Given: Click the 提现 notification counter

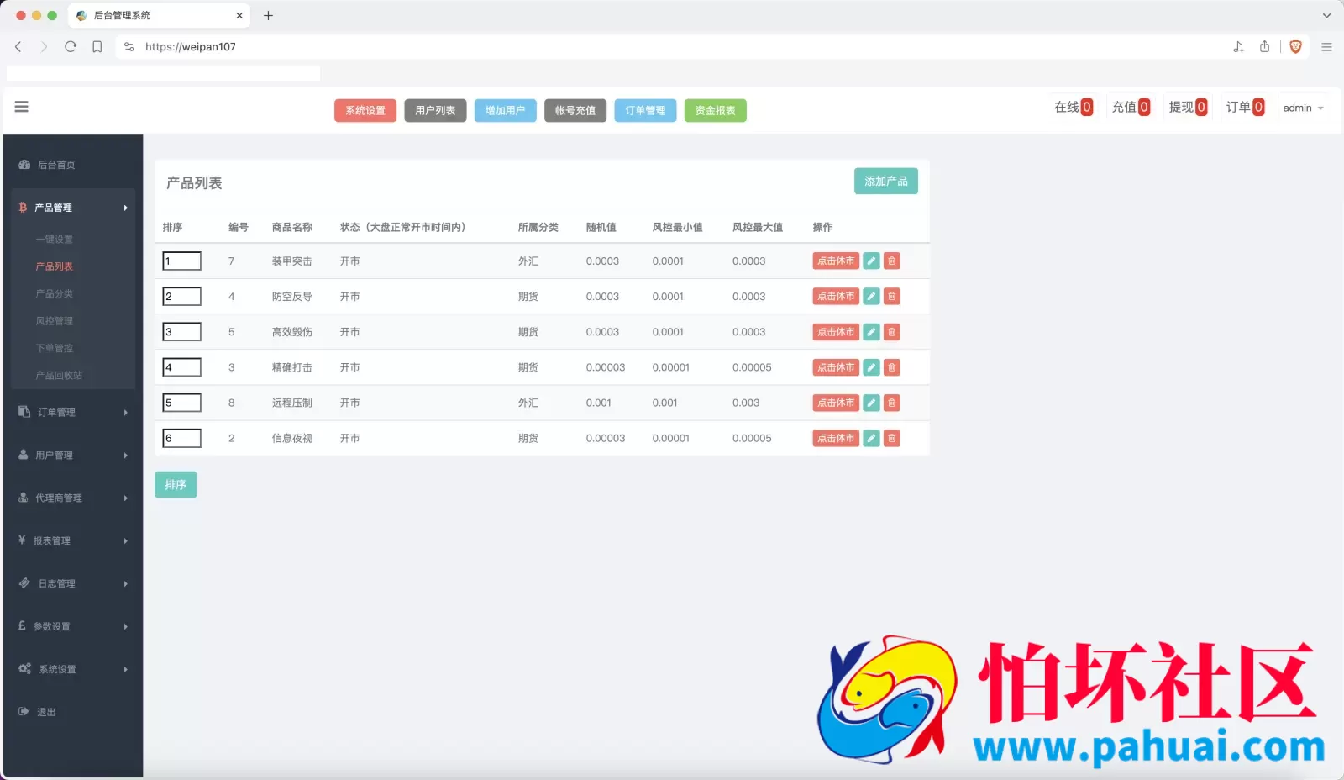Looking at the screenshot, I should (1188, 107).
